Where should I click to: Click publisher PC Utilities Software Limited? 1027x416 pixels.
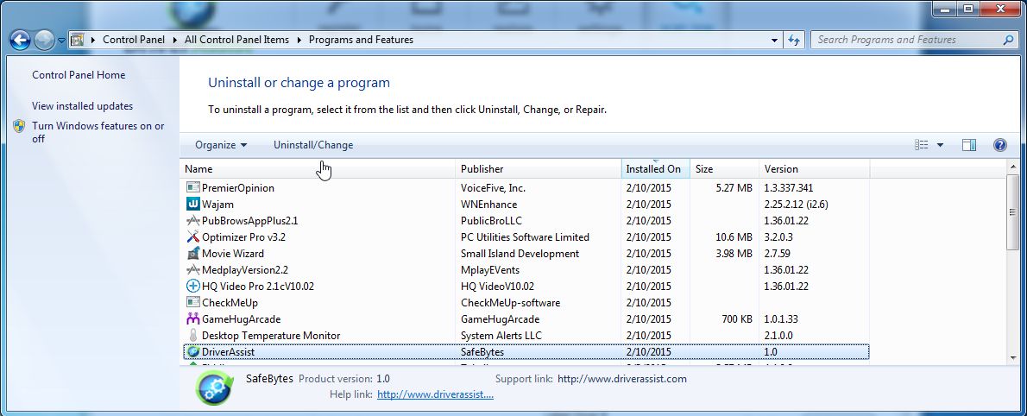pos(526,237)
